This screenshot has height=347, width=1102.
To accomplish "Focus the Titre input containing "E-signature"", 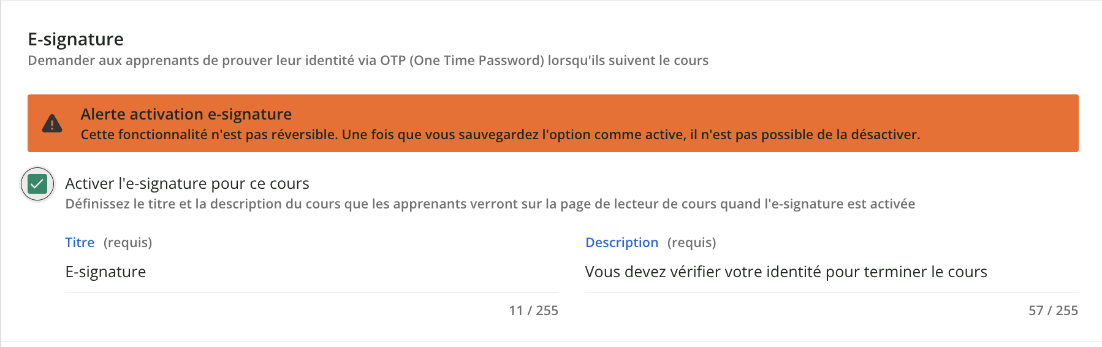I will (311, 272).
